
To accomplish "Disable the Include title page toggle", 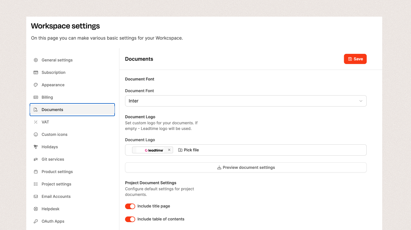I will tap(130, 206).
